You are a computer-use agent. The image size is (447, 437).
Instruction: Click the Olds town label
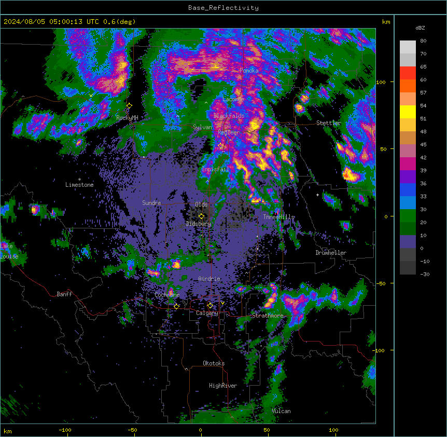coord(201,204)
